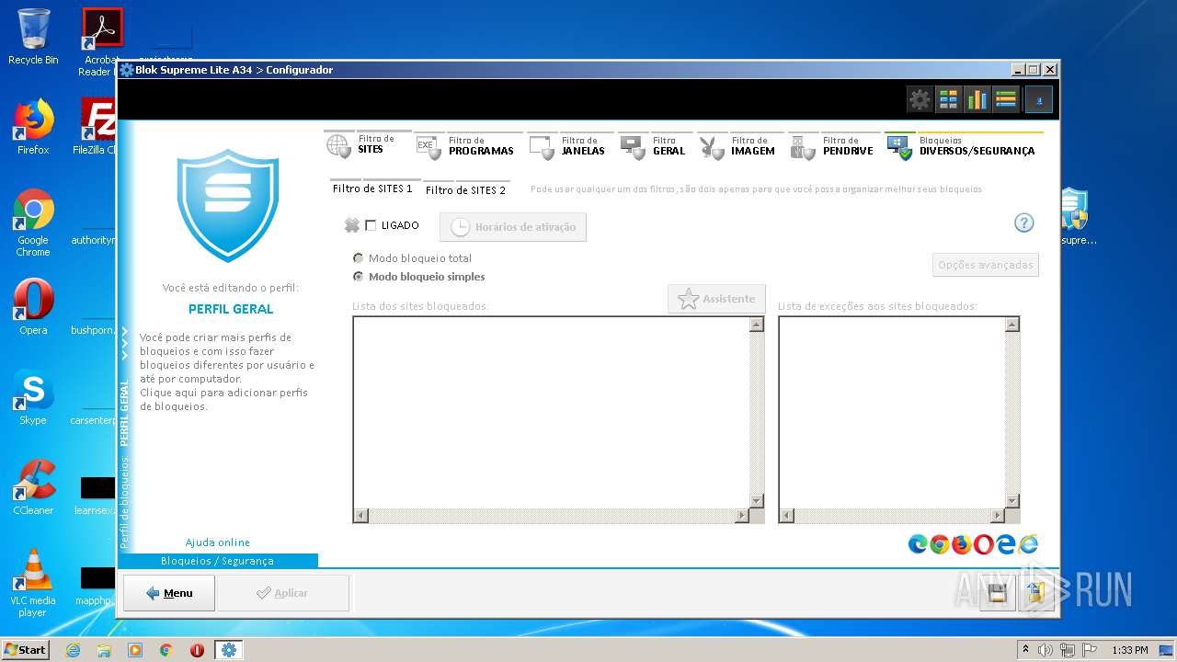The image size is (1177, 662).
Task: Click blocked sites list scroll-left arrow
Action: [x=361, y=516]
